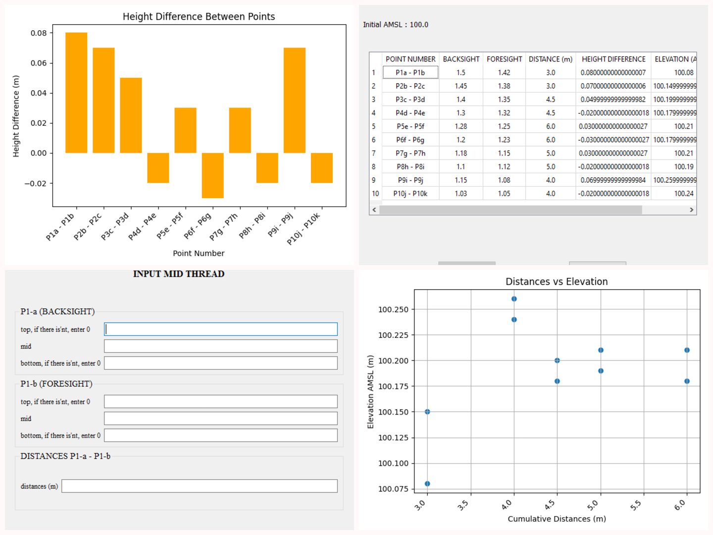Select the P1-a backsight bottom input field
Screen dimensions: 713x535
pyautogui.click(x=221, y=363)
